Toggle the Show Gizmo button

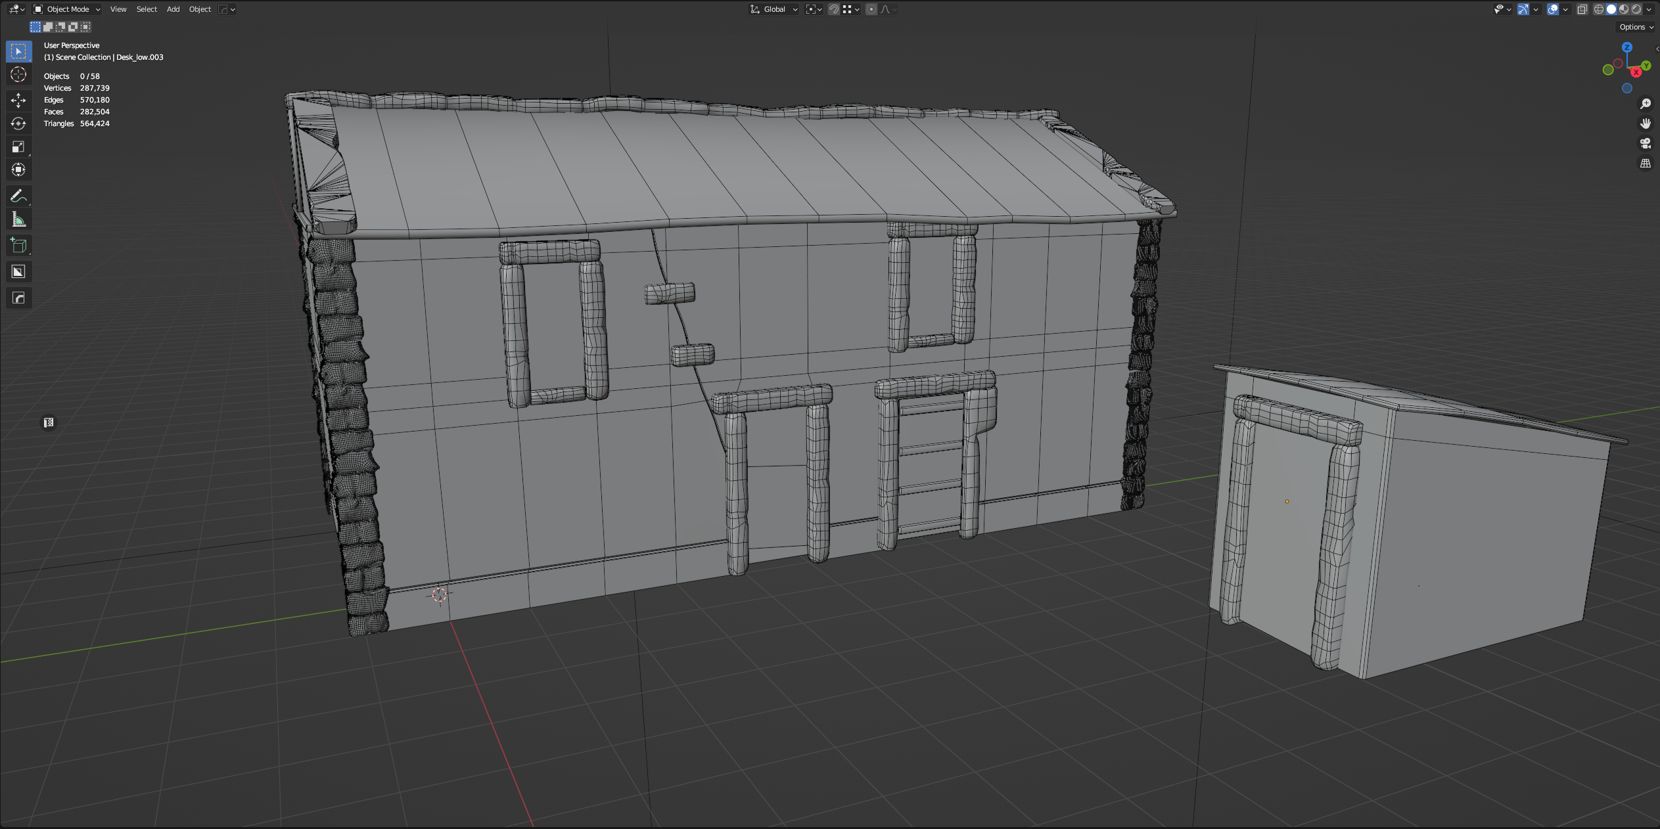tap(1523, 9)
